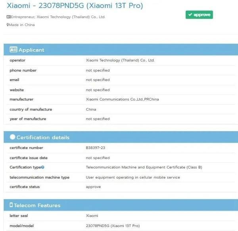The width and height of the screenshot is (238, 231).
Task: Click the 'certificate issue date' label
Action: pyautogui.click(x=29, y=158)
